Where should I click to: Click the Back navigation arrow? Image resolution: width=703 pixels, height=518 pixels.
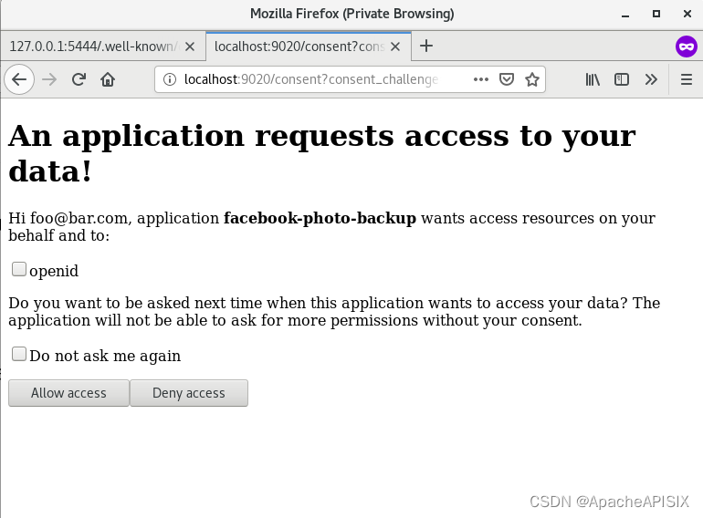(x=19, y=79)
